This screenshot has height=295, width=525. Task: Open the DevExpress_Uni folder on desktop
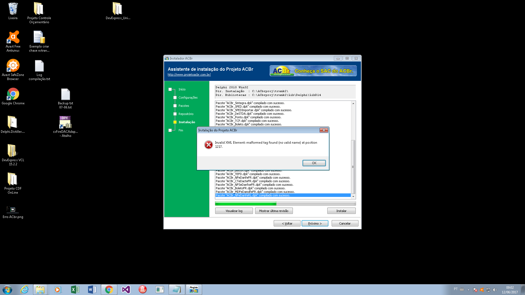pyautogui.click(x=118, y=11)
